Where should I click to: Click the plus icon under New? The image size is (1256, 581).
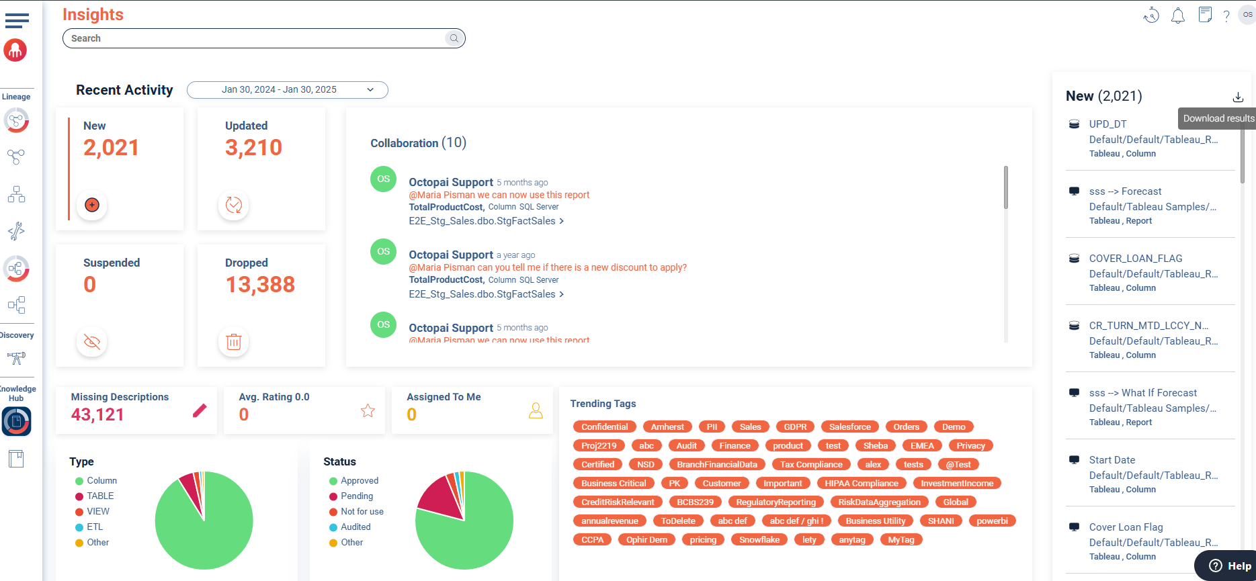pos(92,205)
